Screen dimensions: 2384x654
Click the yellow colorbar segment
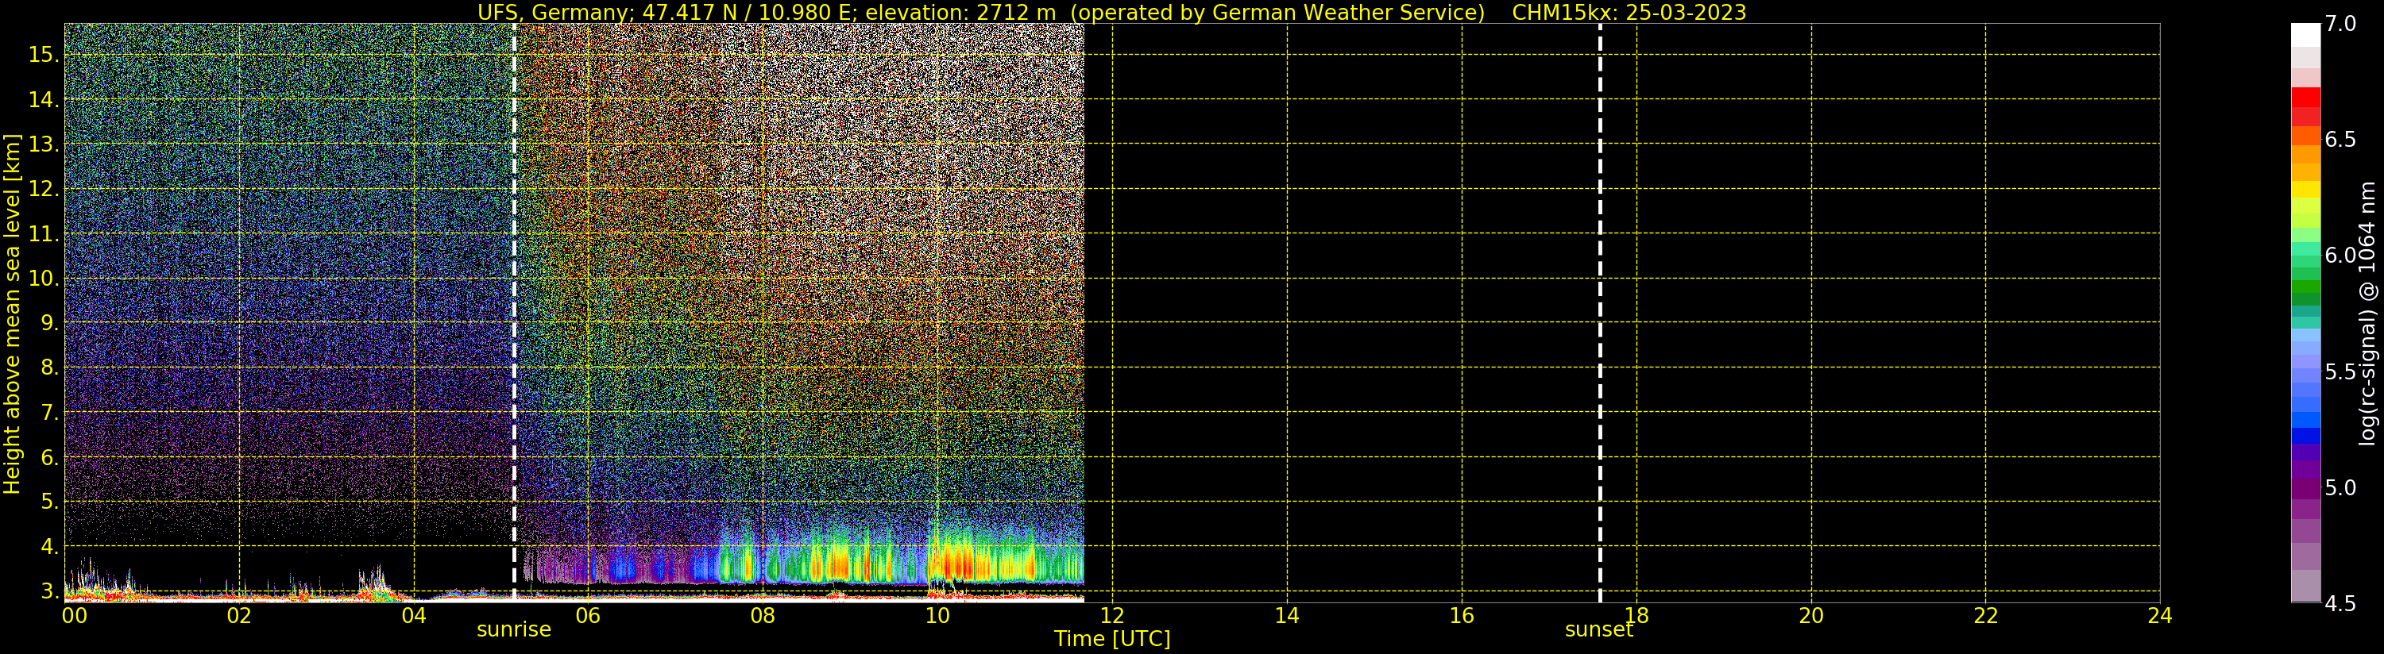[2305, 190]
